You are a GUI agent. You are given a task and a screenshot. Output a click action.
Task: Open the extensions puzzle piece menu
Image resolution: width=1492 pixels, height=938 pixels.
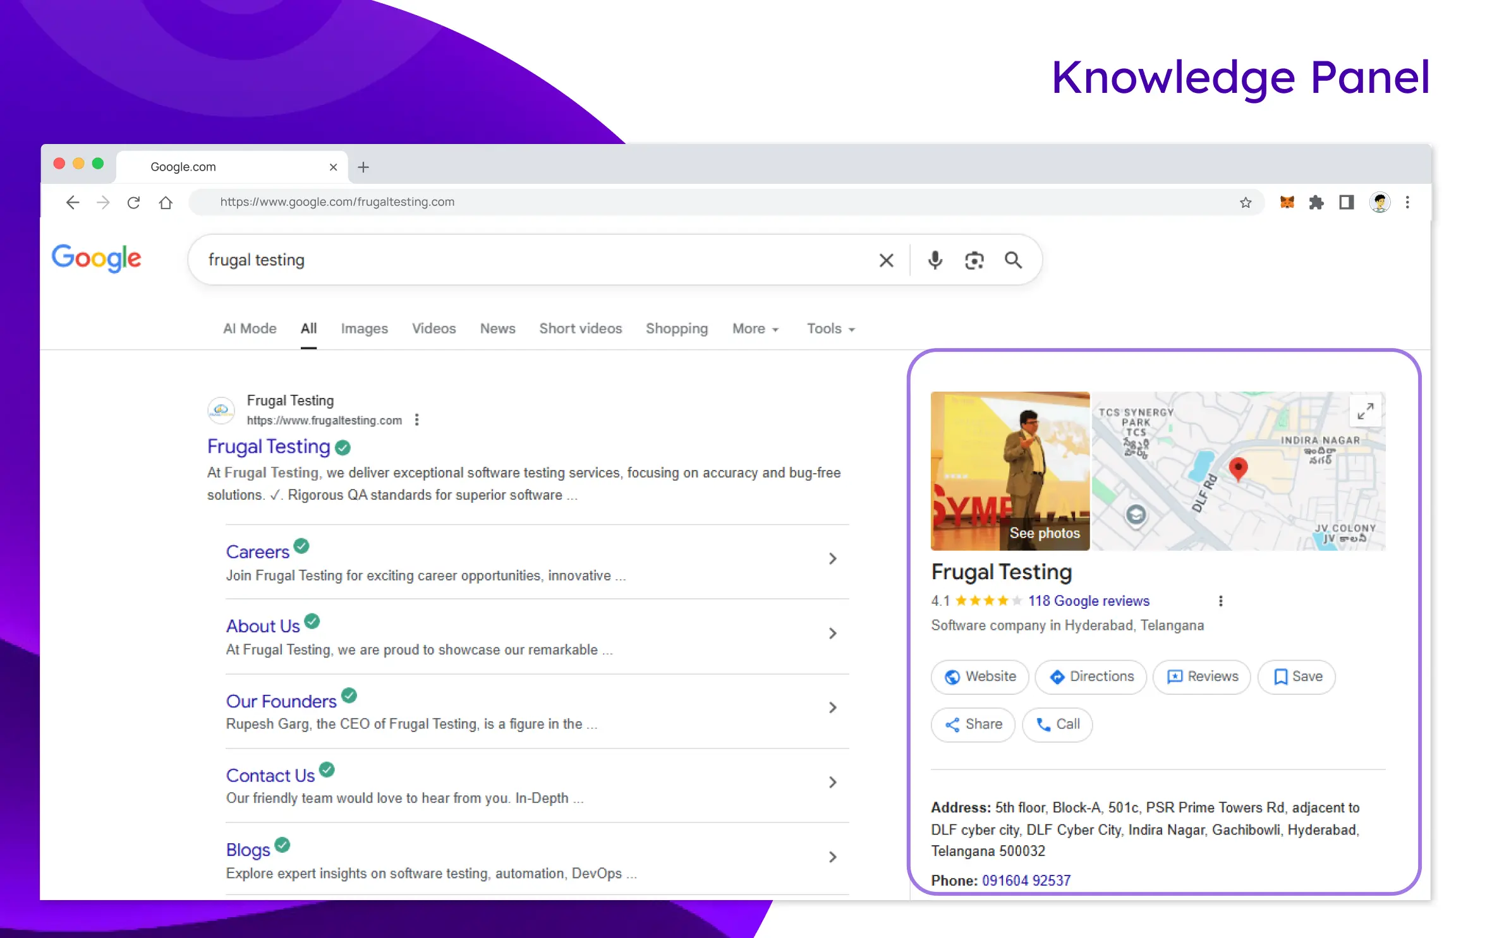(1316, 202)
